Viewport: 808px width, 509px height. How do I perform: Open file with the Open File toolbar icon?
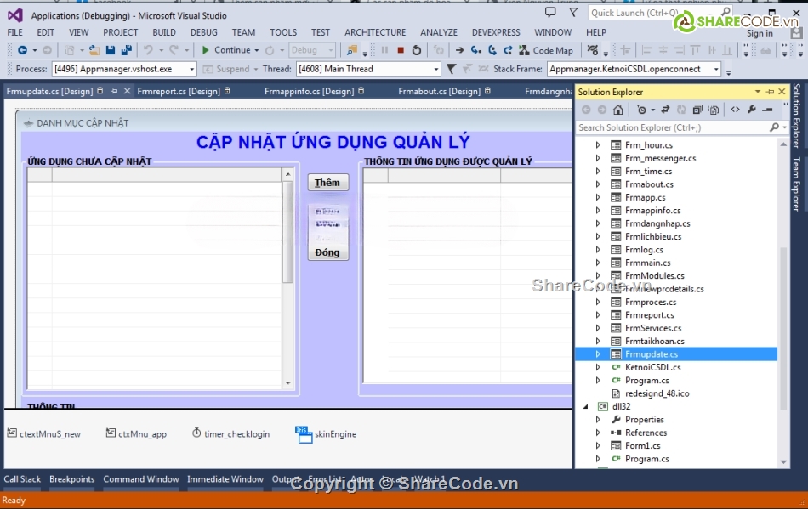pos(94,50)
